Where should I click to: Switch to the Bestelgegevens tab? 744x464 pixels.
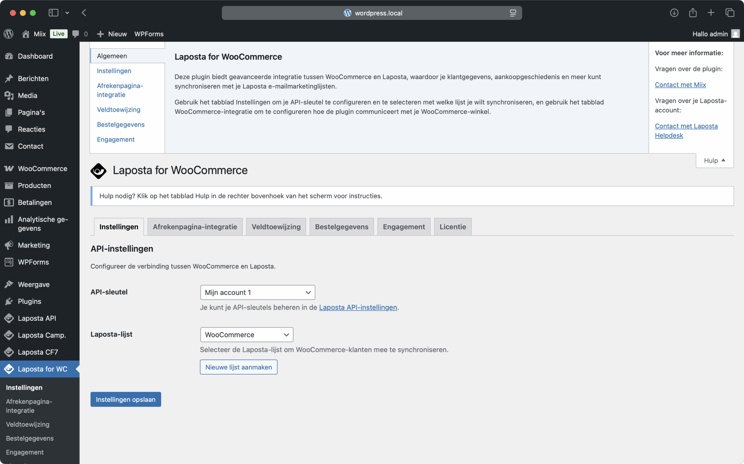pos(341,227)
